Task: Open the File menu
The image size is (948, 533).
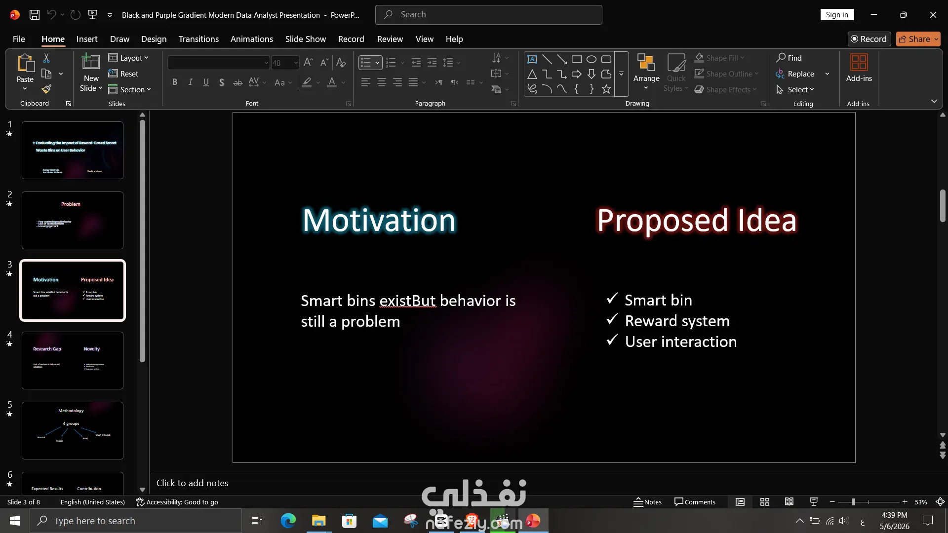Action: point(19,39)
